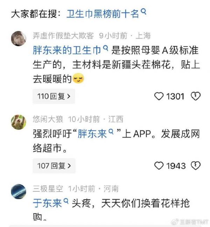Screen dimensions: 210x227
Task: View avatar of 三极星空
Action: (x=19, y=191)
